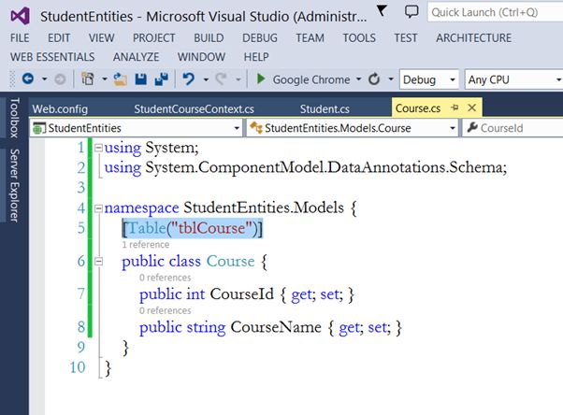The width and height of the screenshot is (563, 415).
Task: Click '0 references' above CourseId
Action: click(x=166, y=278)
